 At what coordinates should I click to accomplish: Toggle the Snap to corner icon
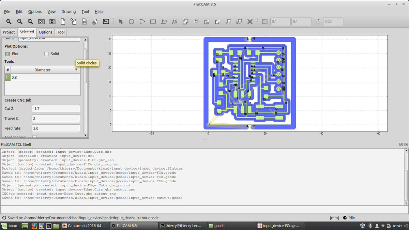click(x=318, y=21)
